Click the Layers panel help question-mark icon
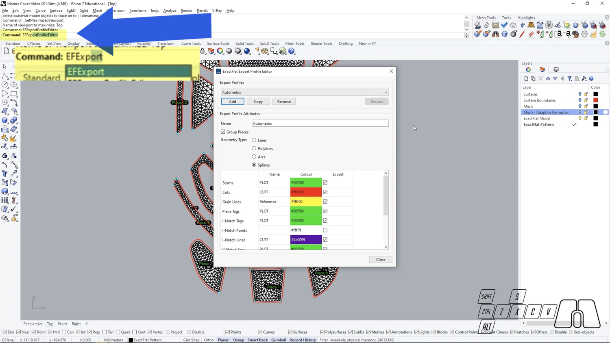Screen dimensions: 610x343 click(x=591, y=78)
